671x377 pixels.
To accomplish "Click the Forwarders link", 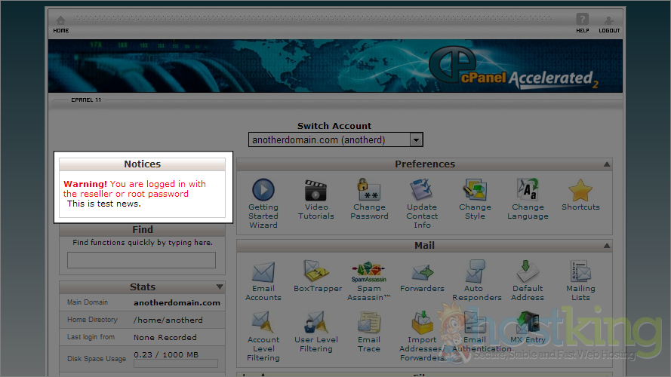I will 422,288.
